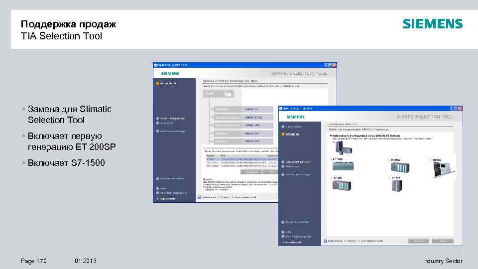Open Gerät konfigurieren in the back window sidebar

click(x=170, y=119)
